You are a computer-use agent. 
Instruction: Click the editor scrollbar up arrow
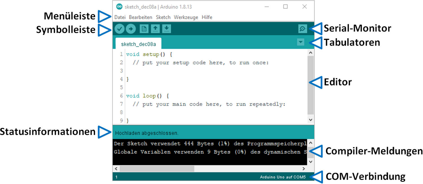pos(310,53)
